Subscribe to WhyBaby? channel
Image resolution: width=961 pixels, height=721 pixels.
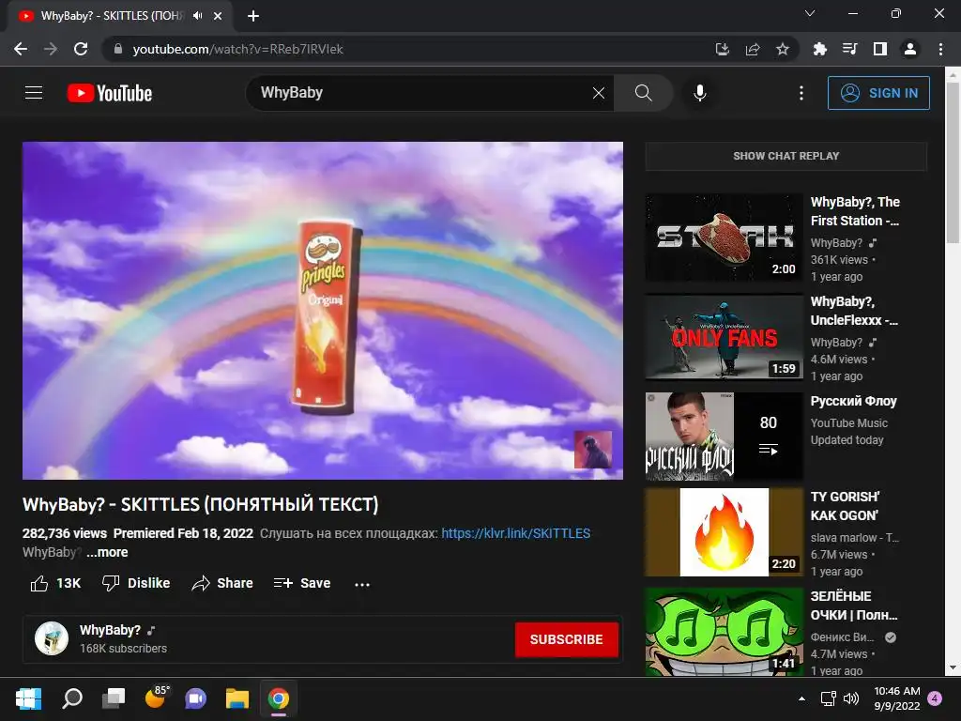tap(566, 639)
